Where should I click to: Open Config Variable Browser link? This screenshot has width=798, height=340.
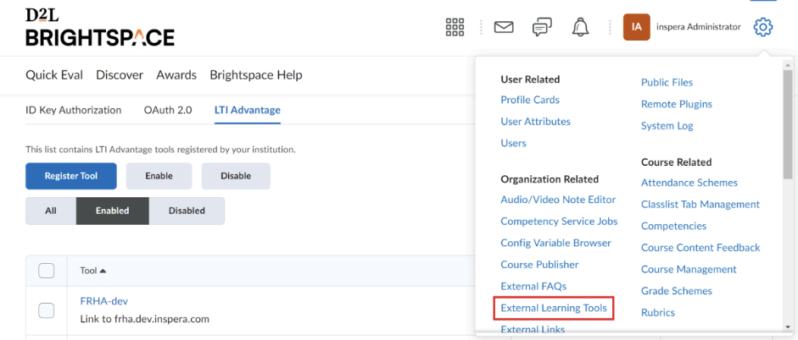[x=555, y=243]
